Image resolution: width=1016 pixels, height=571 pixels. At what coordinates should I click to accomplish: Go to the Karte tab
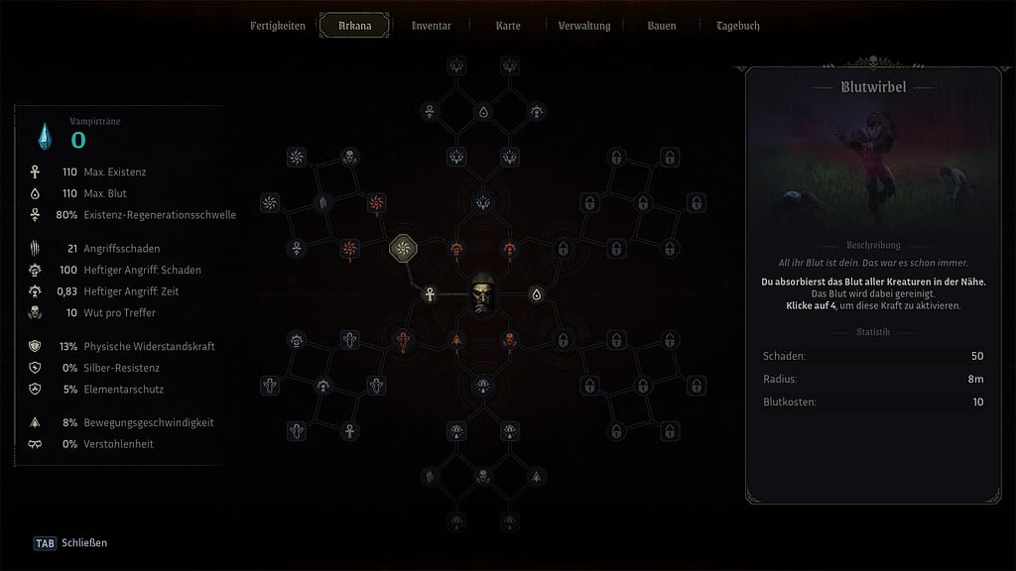point(508,26)
